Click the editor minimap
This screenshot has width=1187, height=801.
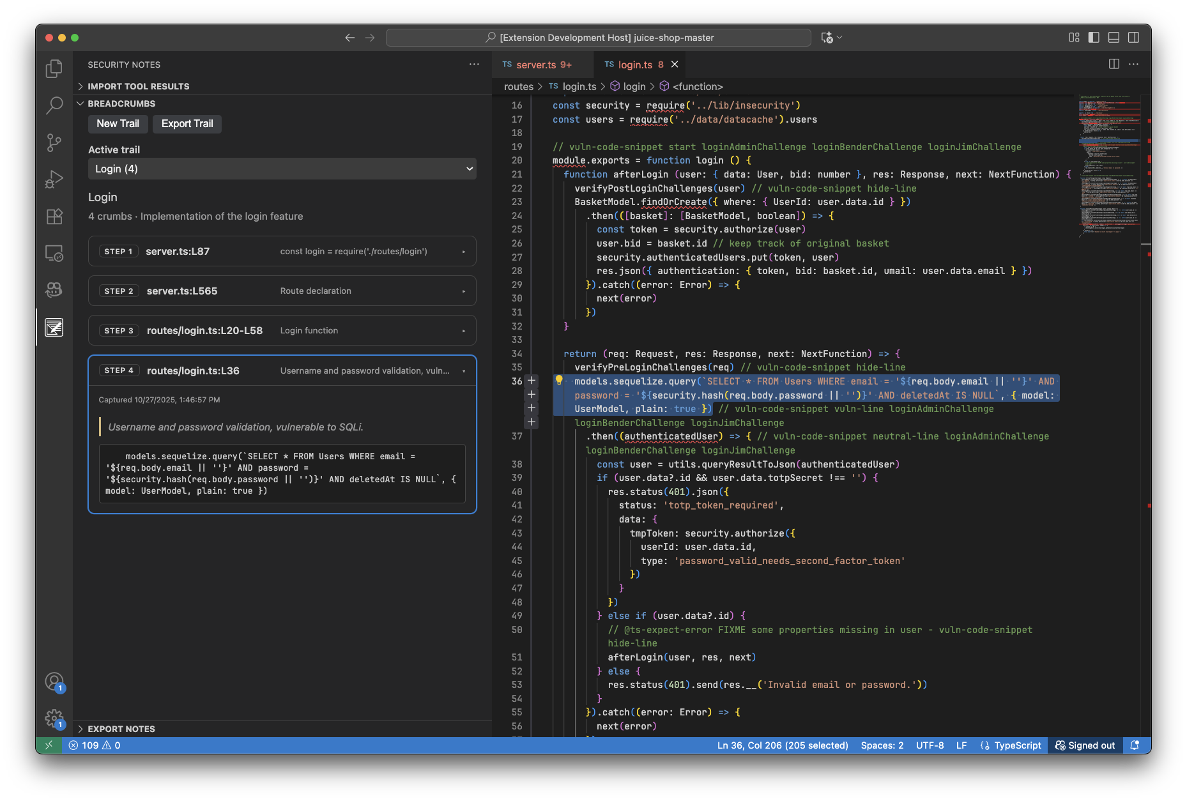pos(1110,166)
